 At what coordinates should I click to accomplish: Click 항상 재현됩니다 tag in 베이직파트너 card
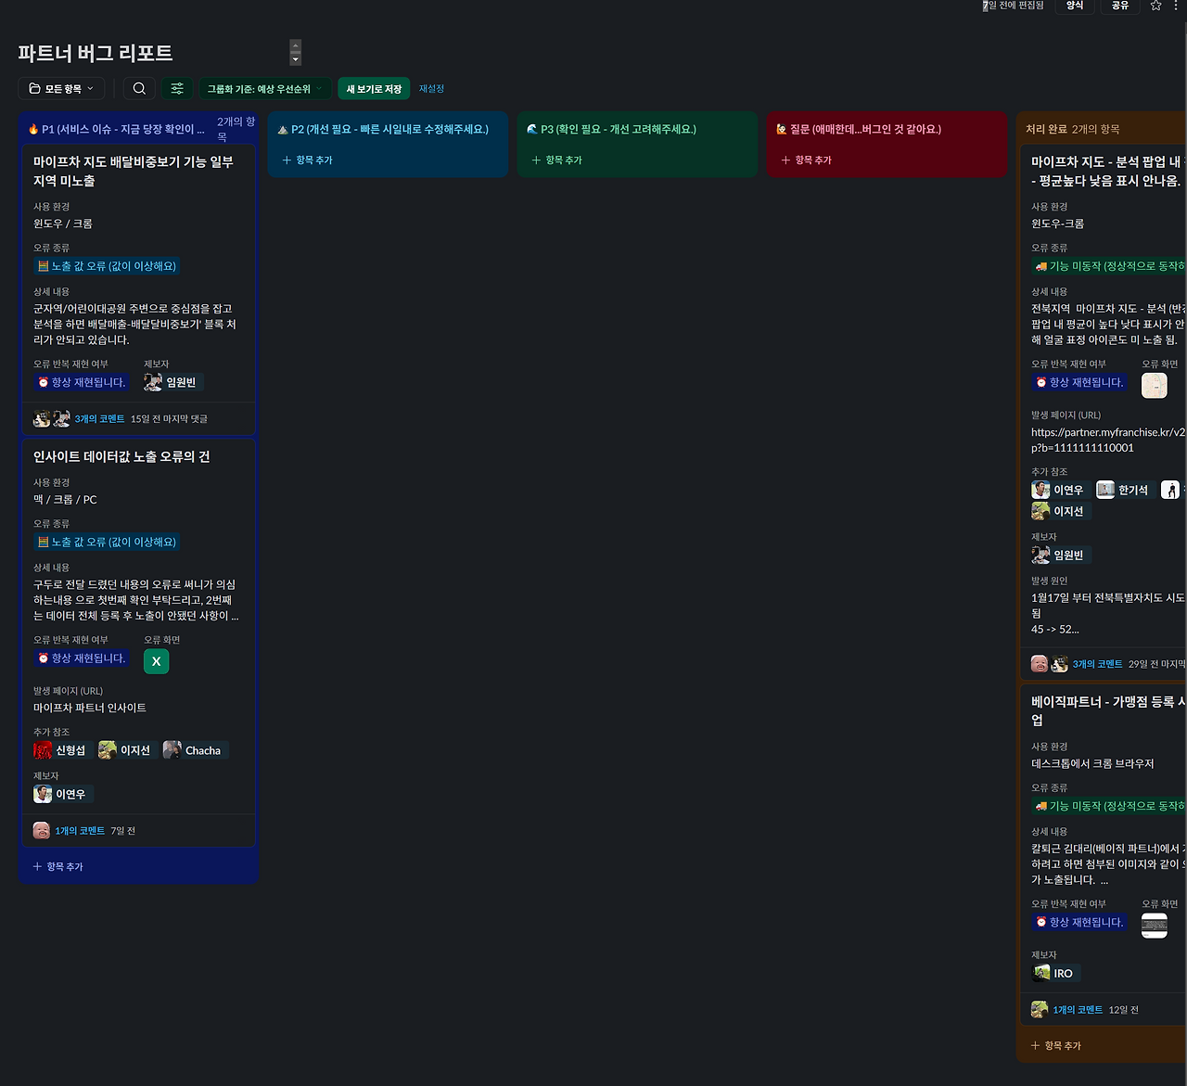click(1079, 923)
